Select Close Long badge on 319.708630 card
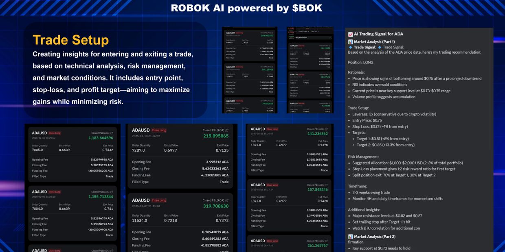Viewport: 505px width, 252px height. coord(159,200)
